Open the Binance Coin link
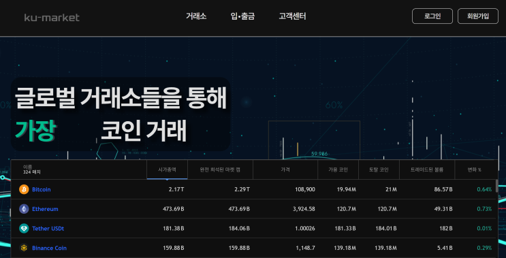This screenshot has height=258, width=506. [49, 248]
